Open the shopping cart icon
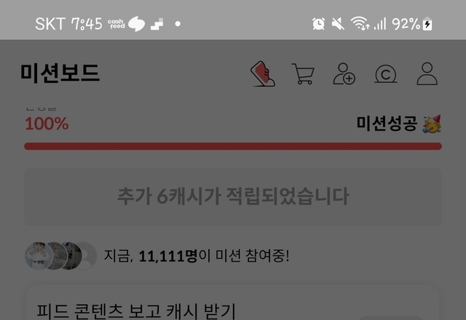This screenshot has height=320, width=466. click(x=303, y=73)
